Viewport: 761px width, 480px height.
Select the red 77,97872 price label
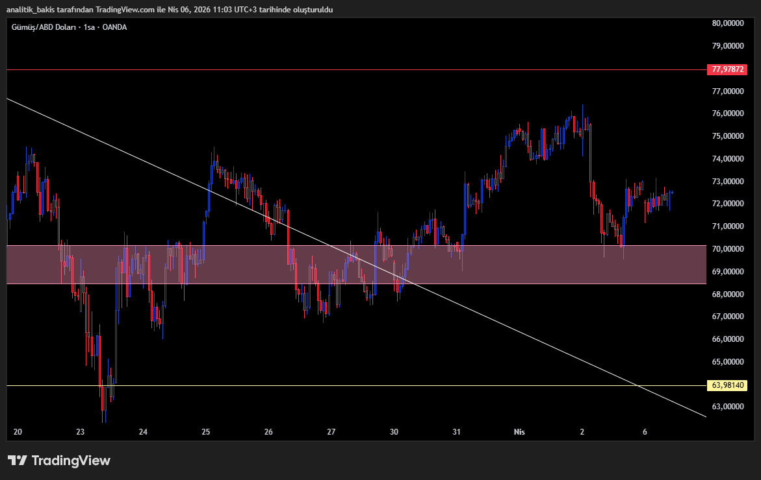point(726,69)
